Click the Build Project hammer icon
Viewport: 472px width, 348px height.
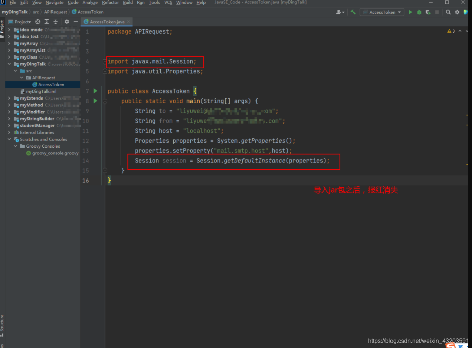point(353,12)
